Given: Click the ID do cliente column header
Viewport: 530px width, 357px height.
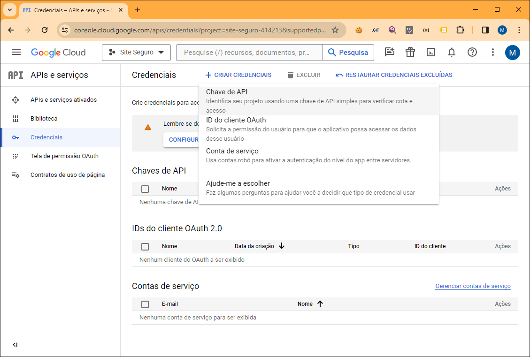Looking at the screenshot, I should tap(430, 246).
